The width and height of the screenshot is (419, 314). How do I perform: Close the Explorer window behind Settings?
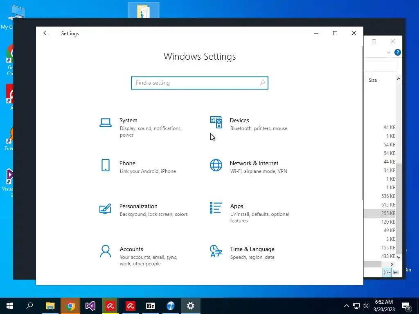(x=392, y=41)
